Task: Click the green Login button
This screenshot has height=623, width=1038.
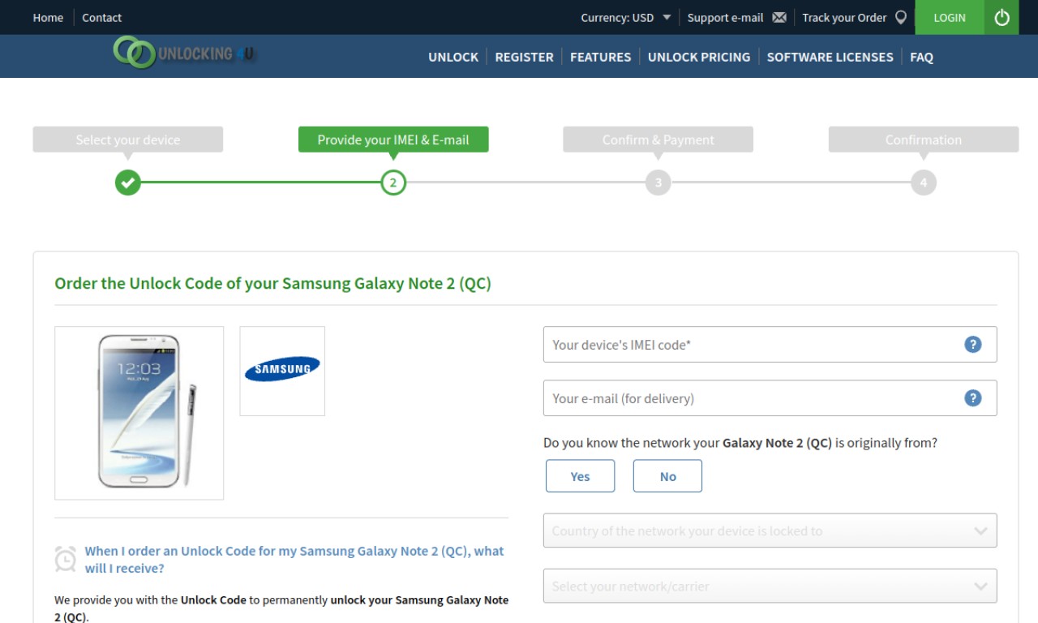Action: 950,17
